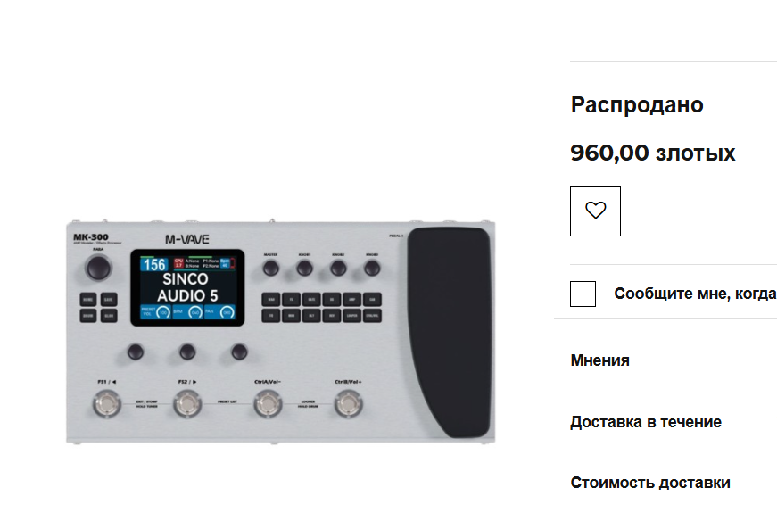This screenshot has width=777, height=513.
Task: Click the 156 preset number on display
Action: 154,265
